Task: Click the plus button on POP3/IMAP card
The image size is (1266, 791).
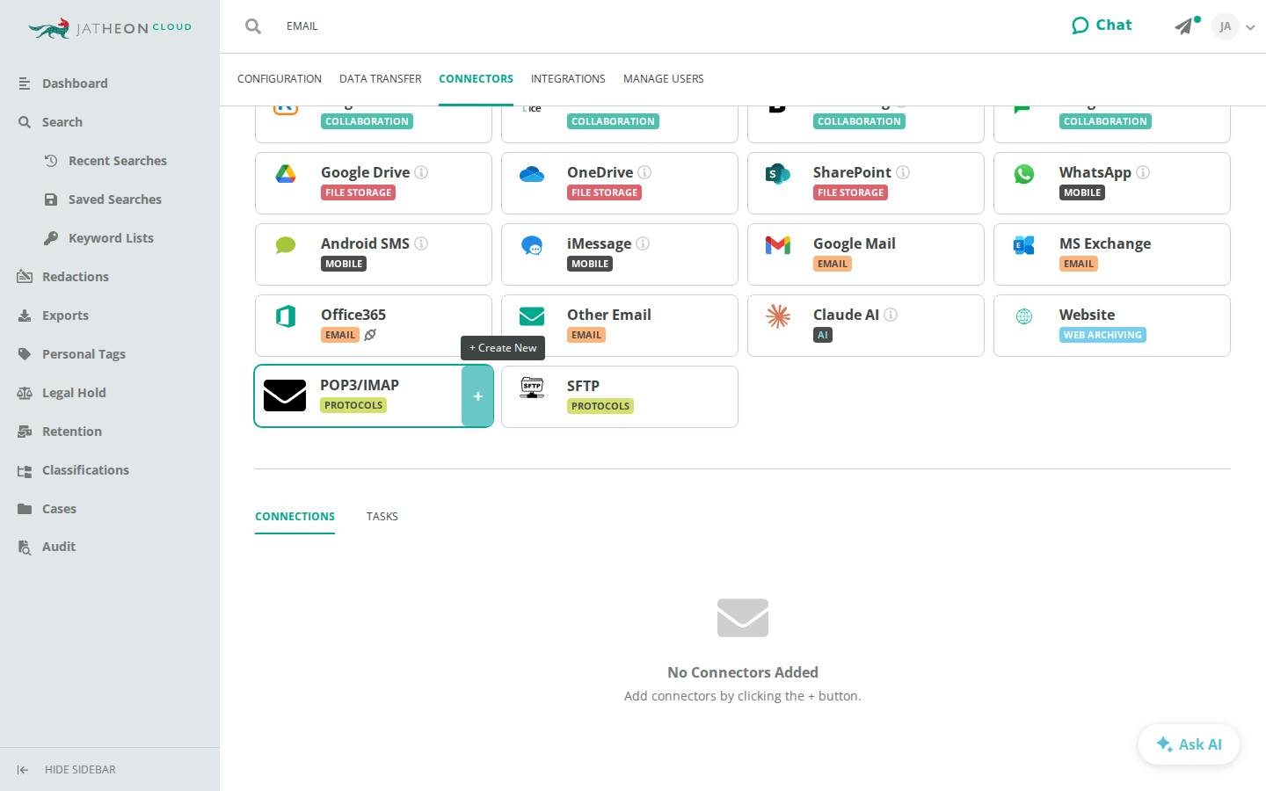Action: click(x=477, y=396)
